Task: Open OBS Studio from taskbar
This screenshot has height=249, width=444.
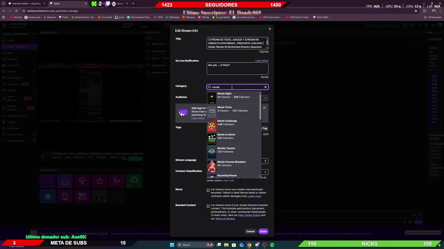Action: tap(264, 245)
